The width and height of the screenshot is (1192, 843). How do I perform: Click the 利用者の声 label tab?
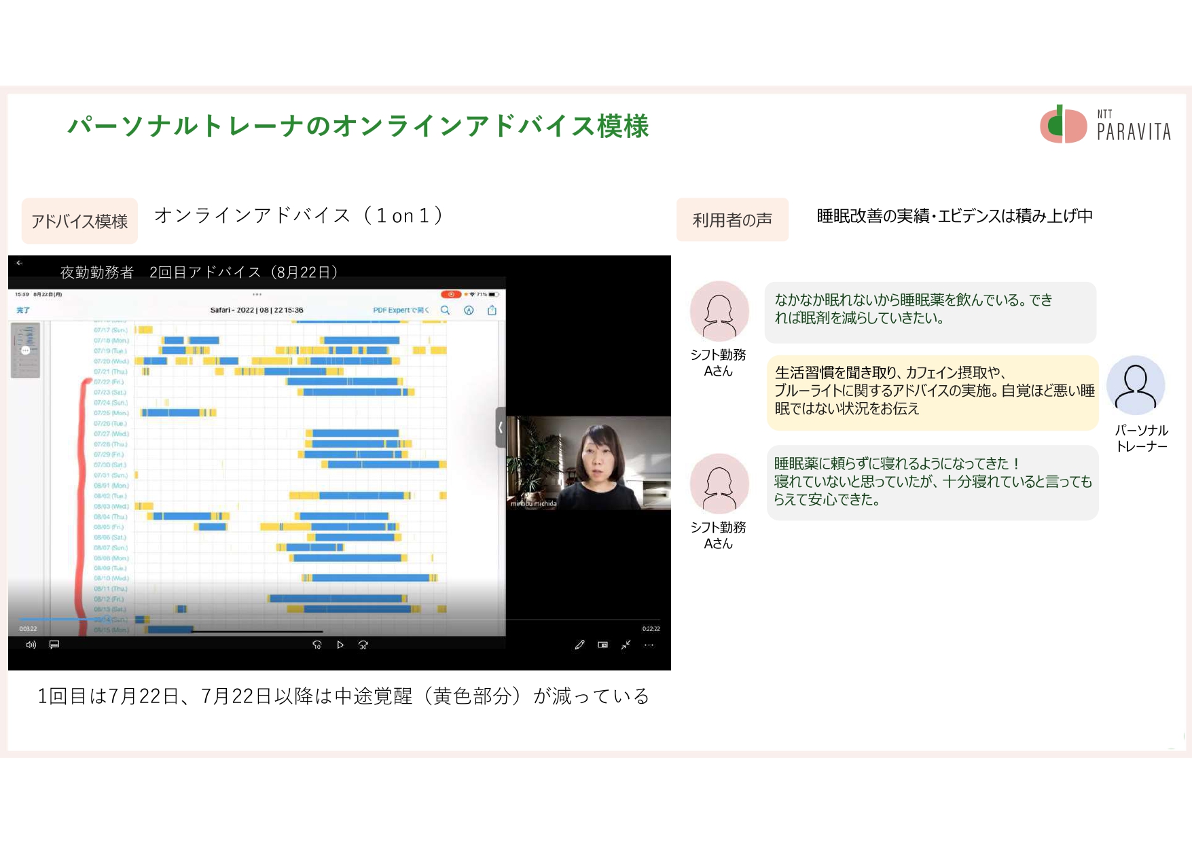(x=732, y=219)
